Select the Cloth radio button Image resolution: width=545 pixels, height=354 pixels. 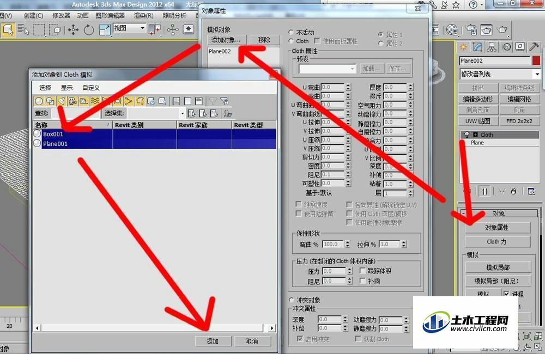coord(291,41)
